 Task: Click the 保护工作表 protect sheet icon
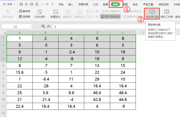[x=167, y=12]
